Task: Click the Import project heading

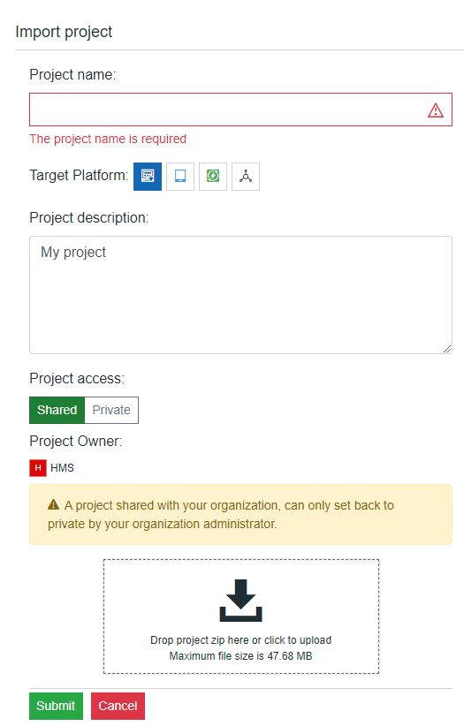Action: pos(64,32)
